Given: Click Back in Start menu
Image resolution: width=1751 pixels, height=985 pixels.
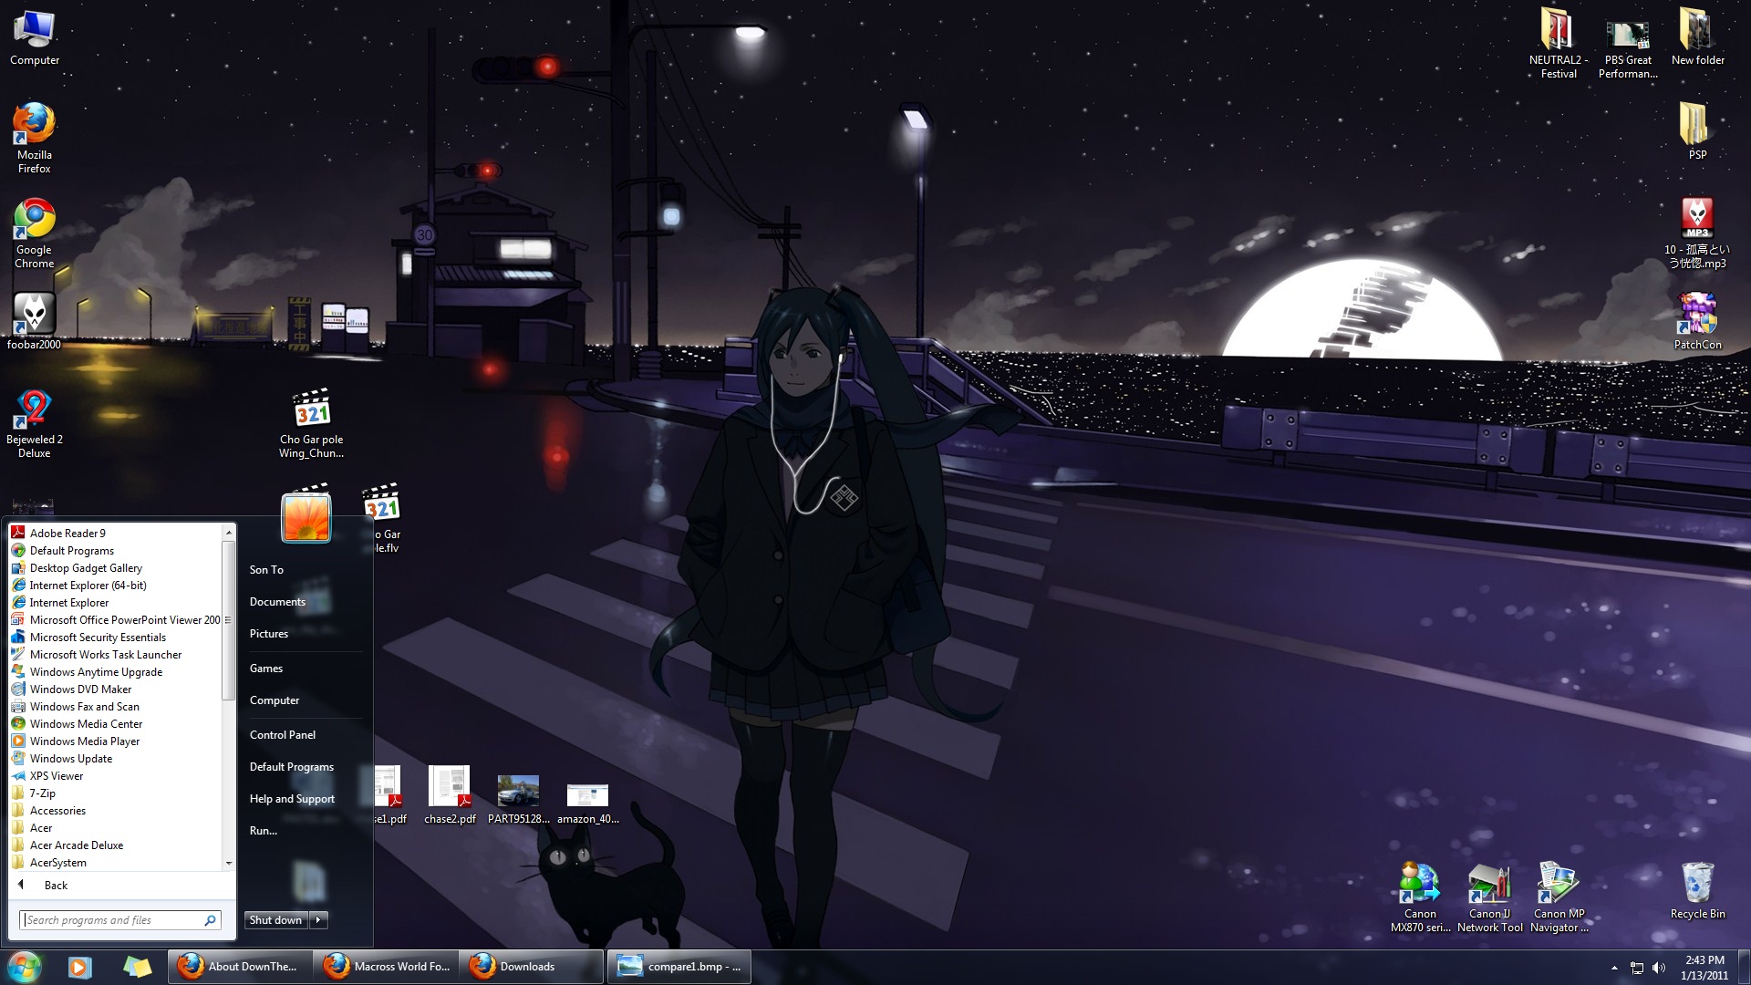Looking at the screenshot, I should click(121, 885).
